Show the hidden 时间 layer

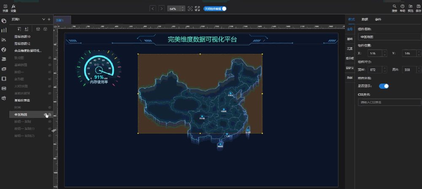(x=49, y=107)
